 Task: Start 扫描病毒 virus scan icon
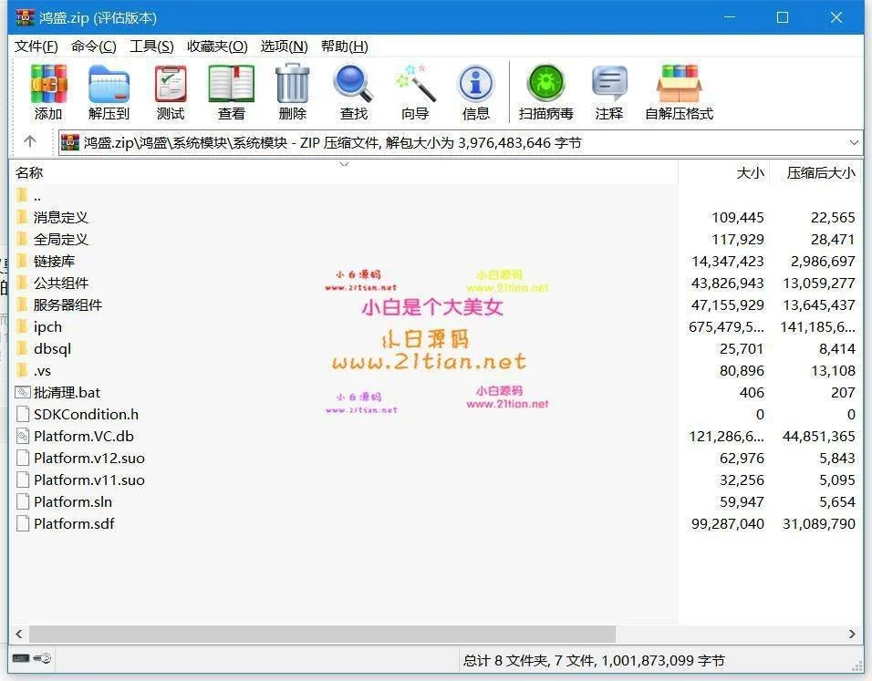tap(545, 85)
